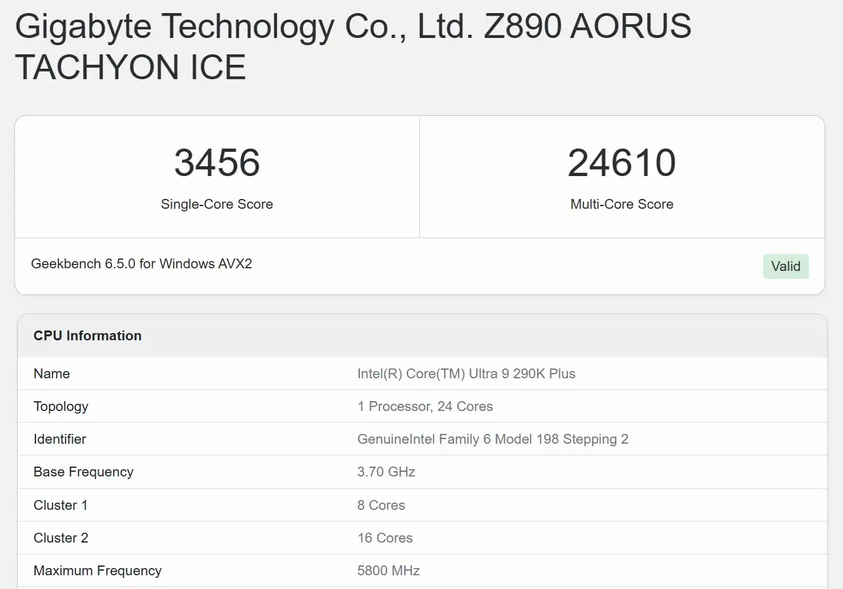Select the 3.70 GHz value

tap(386, 472)
